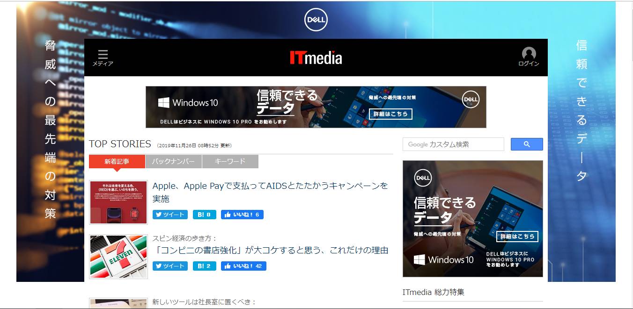633x309 pixels.
Task: Click B! bookmark button showing 2
Action: [x=204, y=266]
